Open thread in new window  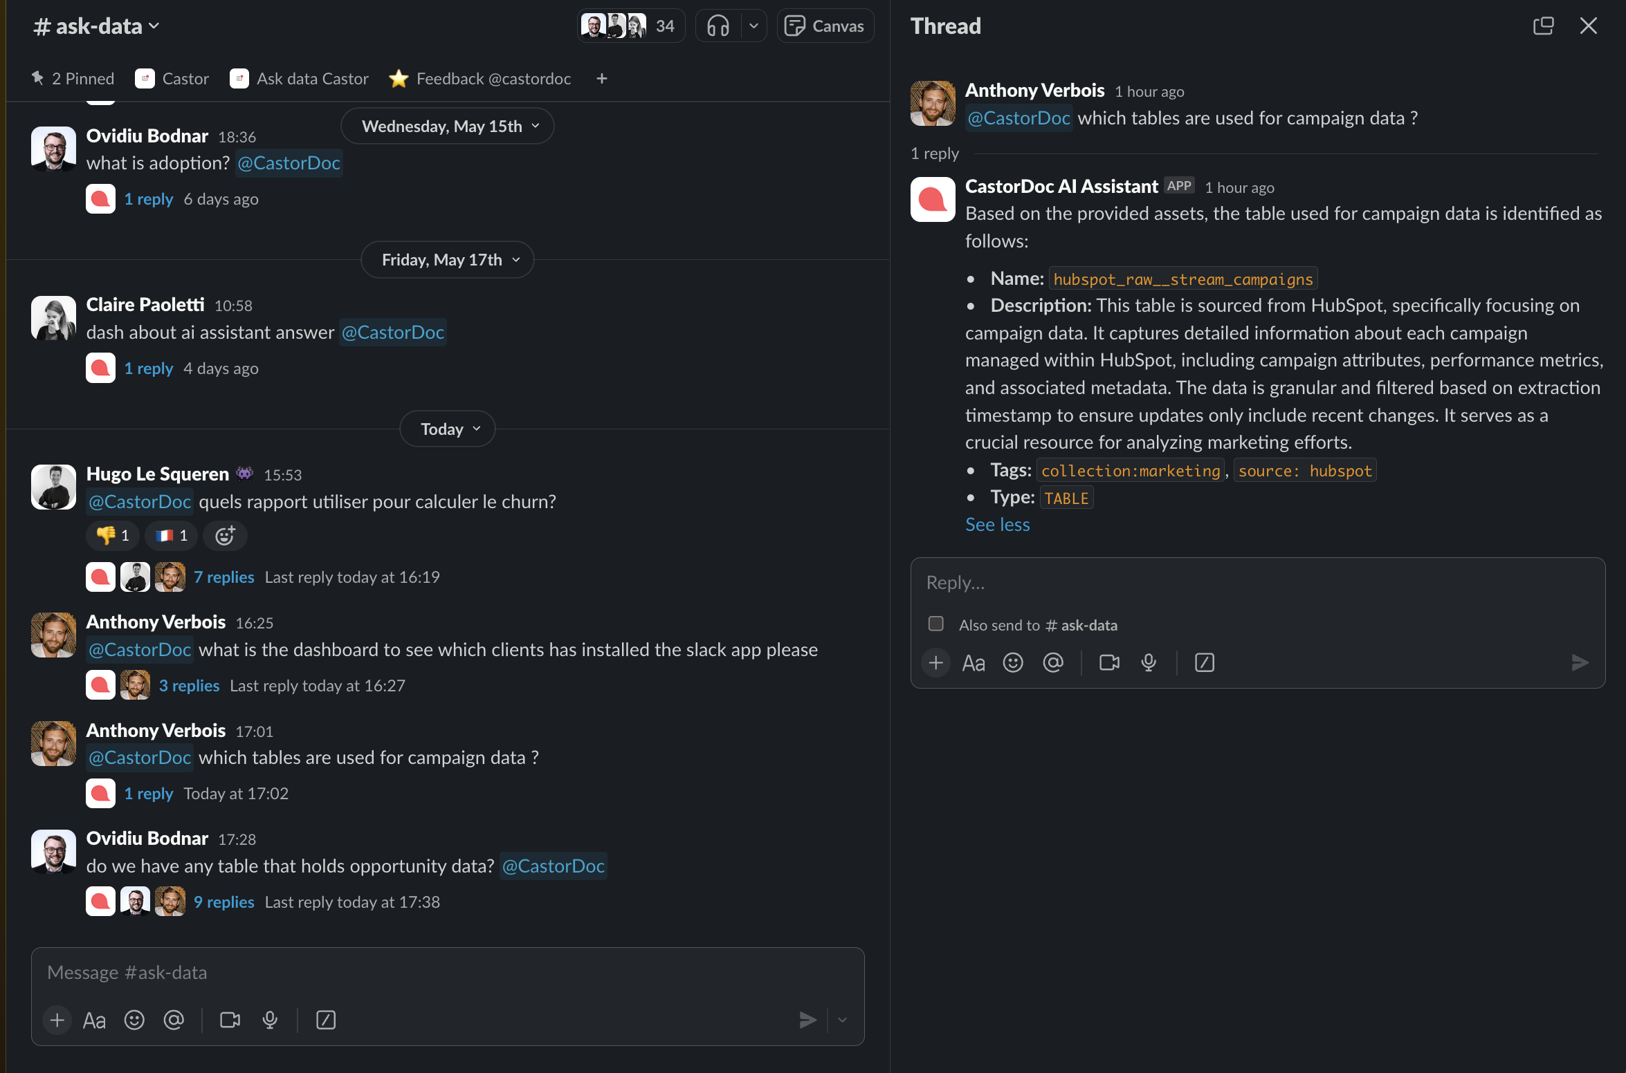point(1543,26)
